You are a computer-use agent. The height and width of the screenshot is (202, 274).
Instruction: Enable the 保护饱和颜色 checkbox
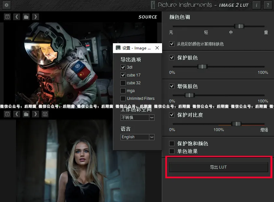(x=172, y=143)
